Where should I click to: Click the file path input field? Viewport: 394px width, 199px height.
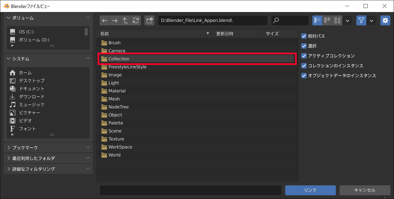point(212,21)
